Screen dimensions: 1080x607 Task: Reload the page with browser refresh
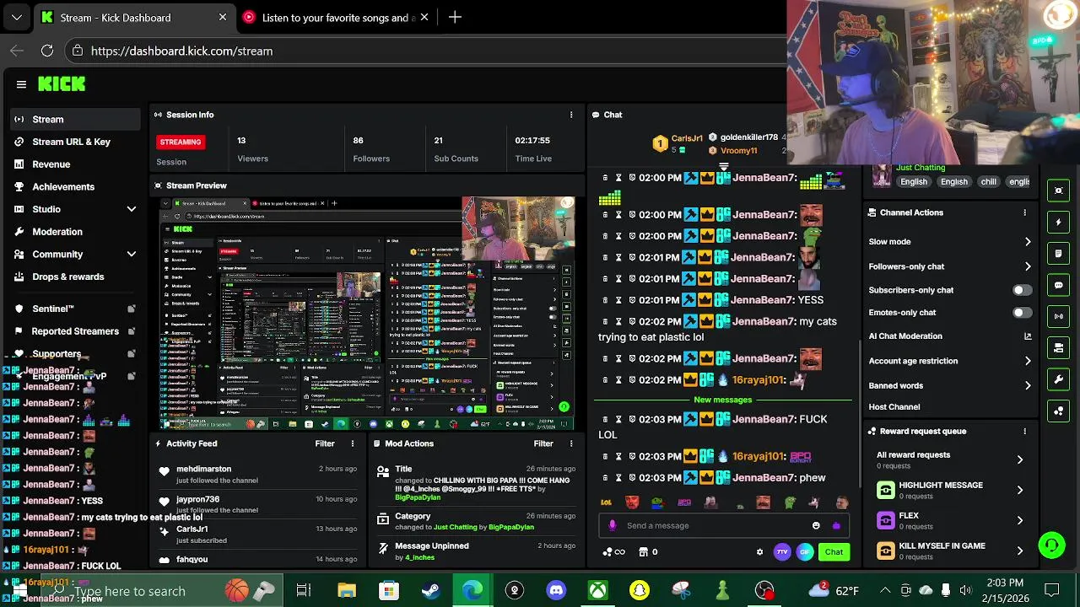[47, 51]
